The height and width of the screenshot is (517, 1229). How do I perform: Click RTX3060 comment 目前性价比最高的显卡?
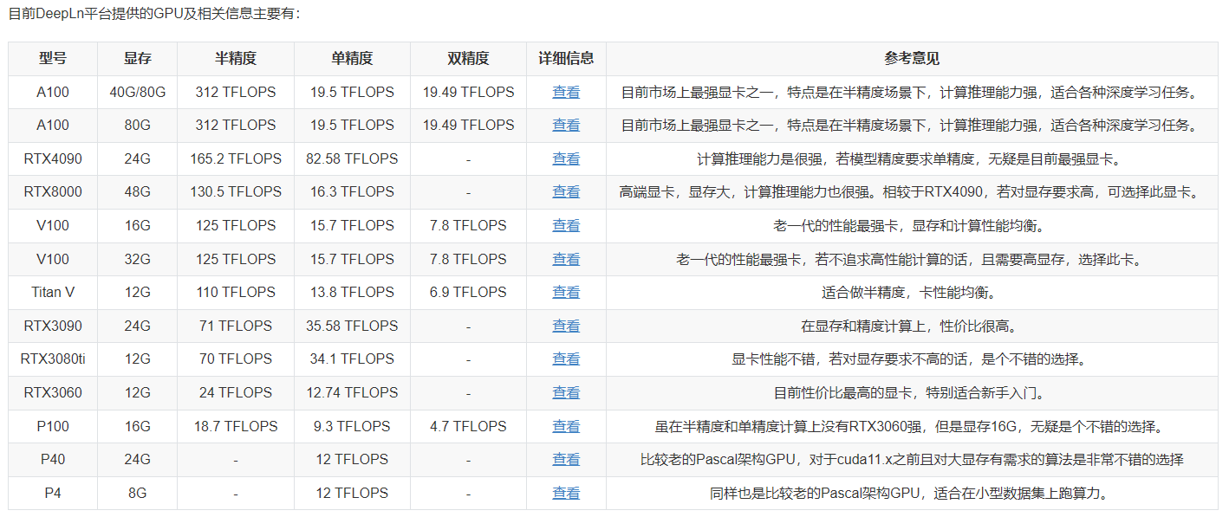[x=912, y=393]
